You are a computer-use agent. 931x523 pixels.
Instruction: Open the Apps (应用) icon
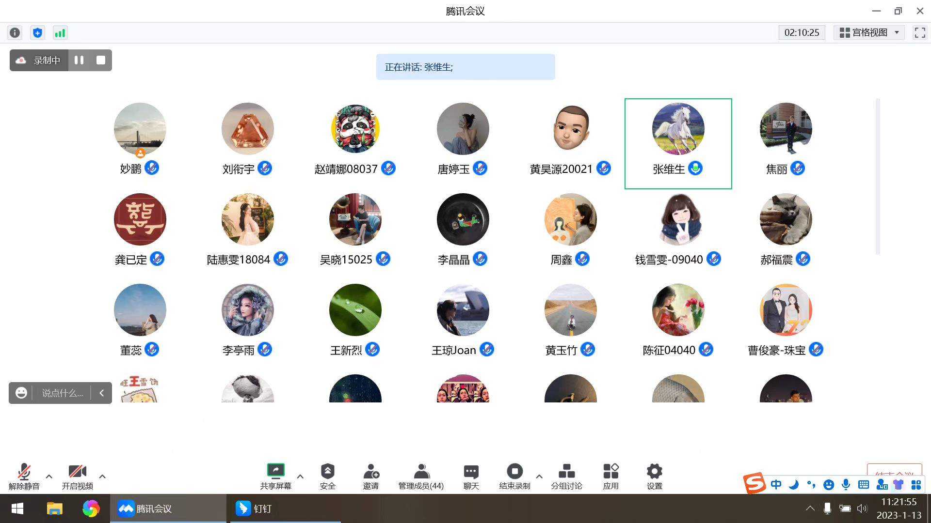click(x=610, y=476)
